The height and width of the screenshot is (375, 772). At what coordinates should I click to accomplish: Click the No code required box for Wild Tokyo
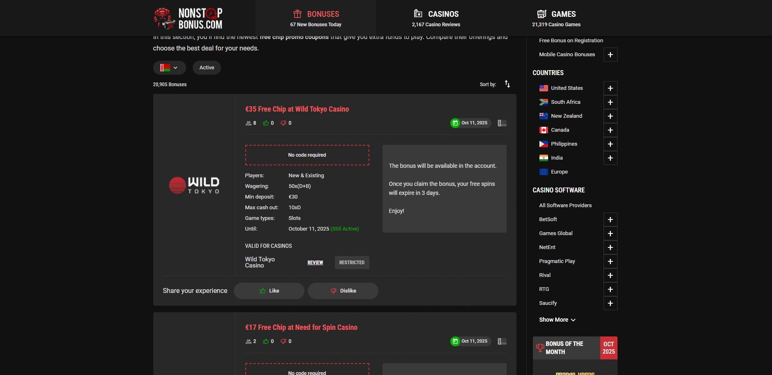click(307, 155)
